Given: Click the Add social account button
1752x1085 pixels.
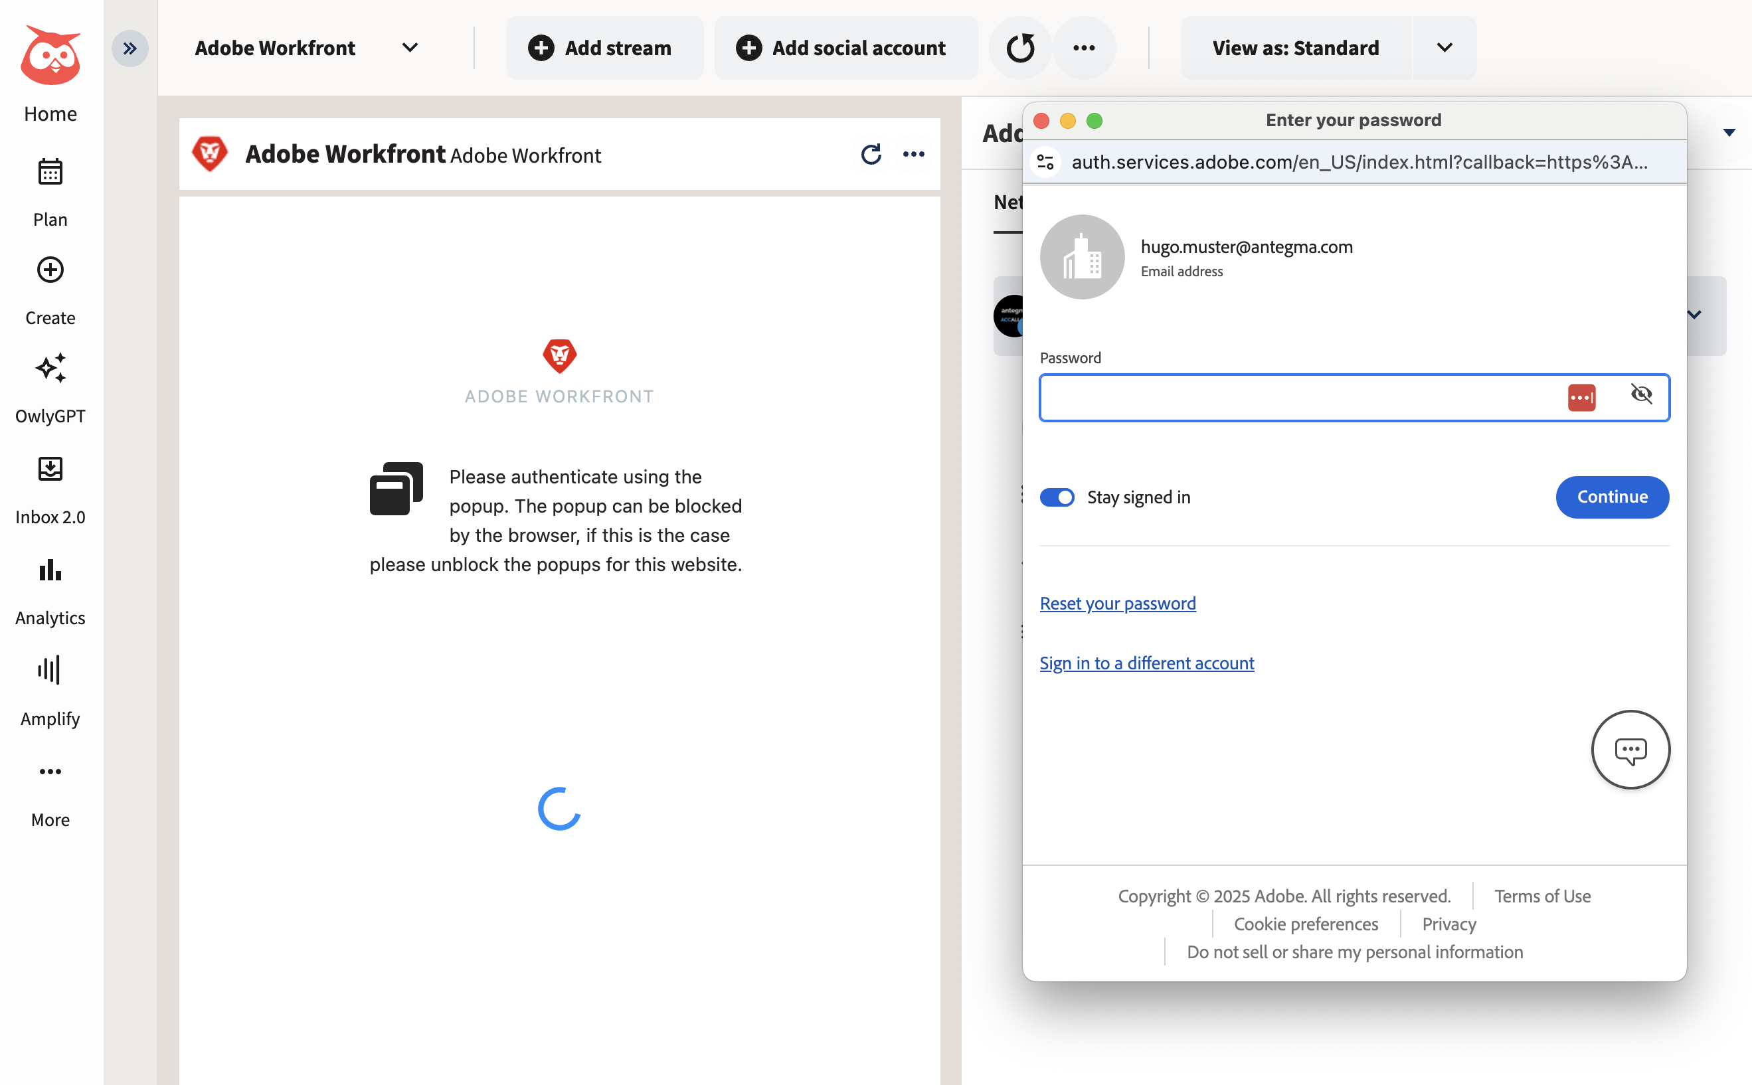Looking at the screenshot, I should click(845, 48).
